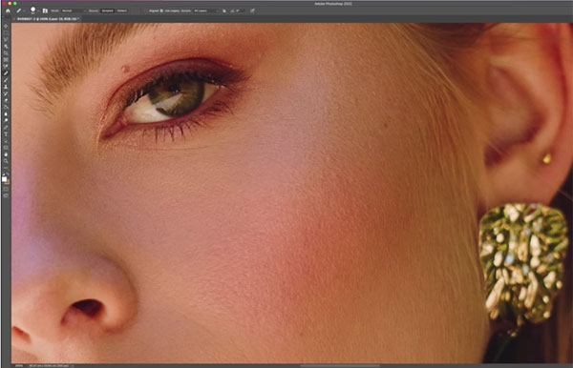The height and width of the screenshot is (368, 573).
Task: Select the Type tool
Action: tap(6, 133)
